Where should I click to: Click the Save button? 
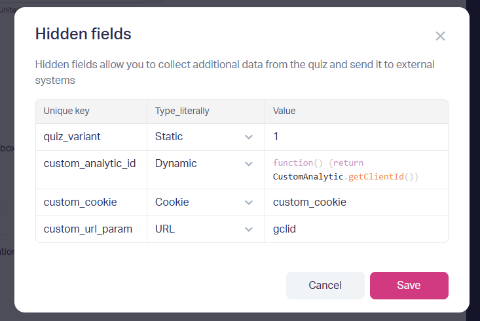409,286
